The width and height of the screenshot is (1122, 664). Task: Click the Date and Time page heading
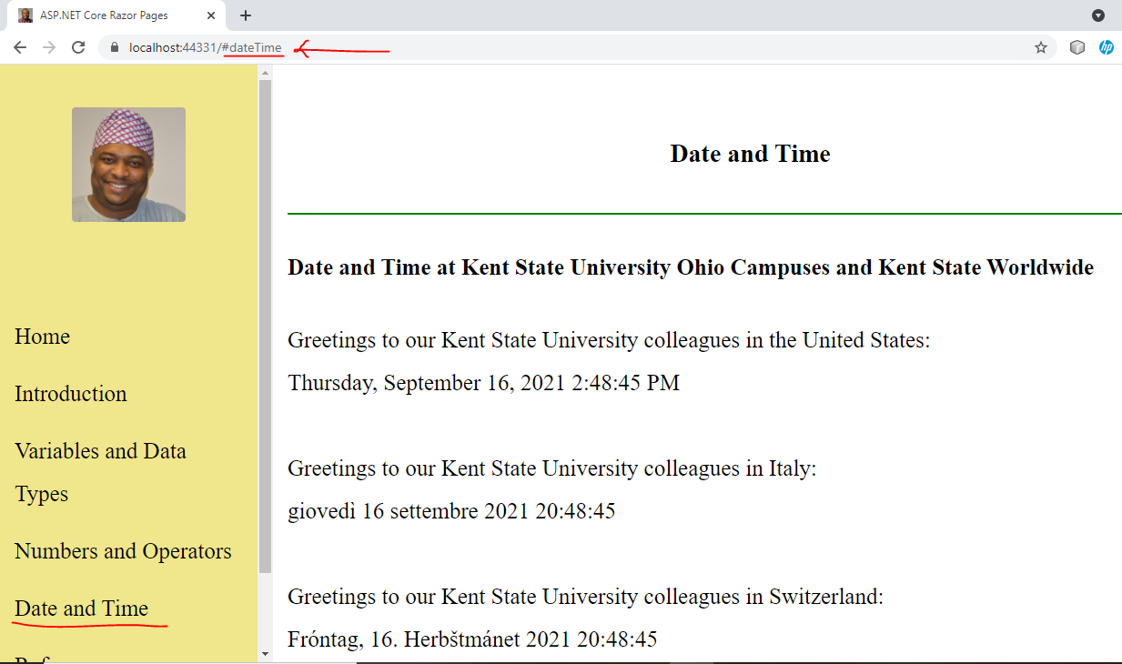click(750, 154)
